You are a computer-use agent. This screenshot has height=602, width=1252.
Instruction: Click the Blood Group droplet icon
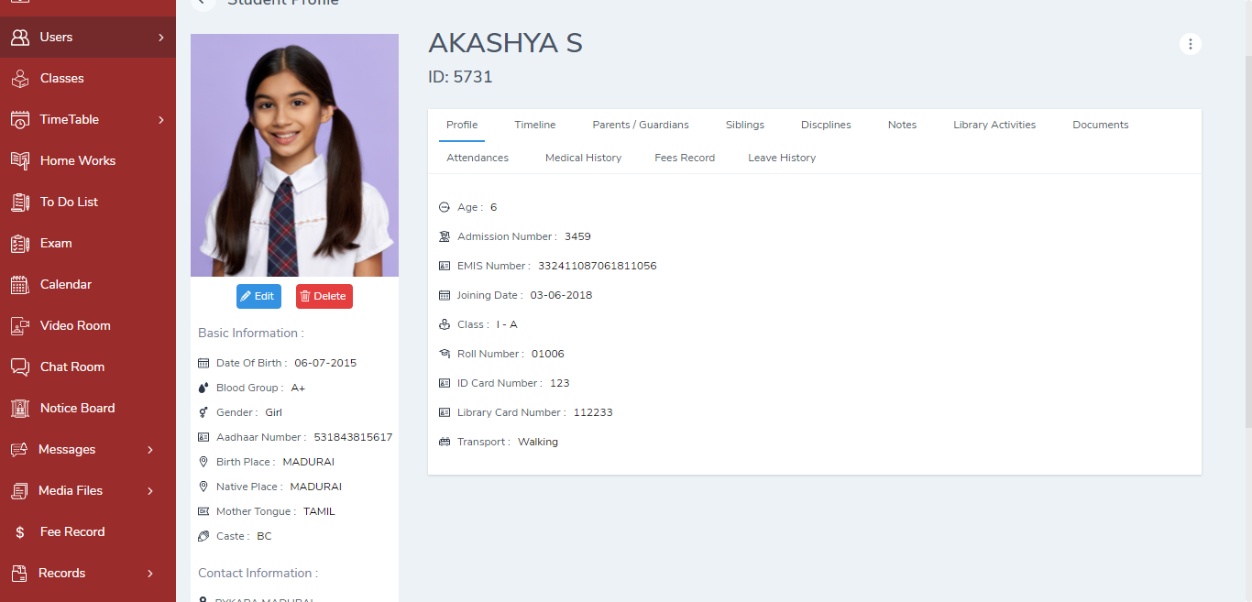pyautogui.click(x=203, y=389)
